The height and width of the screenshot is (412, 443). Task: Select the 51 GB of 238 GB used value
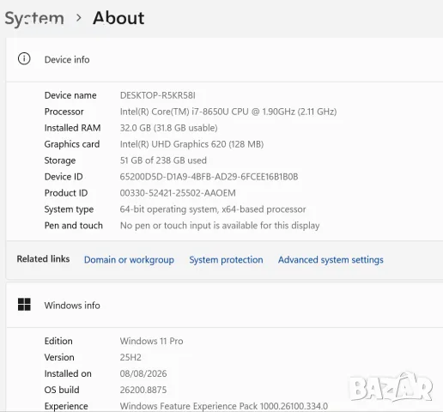coord(163,161)
